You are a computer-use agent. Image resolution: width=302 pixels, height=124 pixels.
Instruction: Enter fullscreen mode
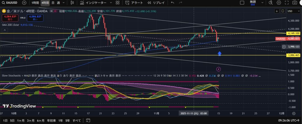click(x=287, y=3)
